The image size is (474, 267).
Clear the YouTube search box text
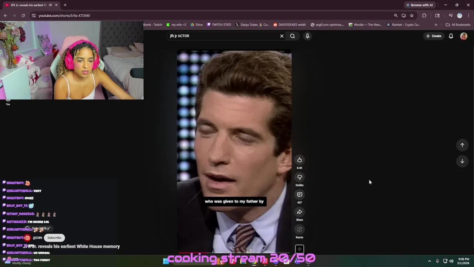[282, 36]
